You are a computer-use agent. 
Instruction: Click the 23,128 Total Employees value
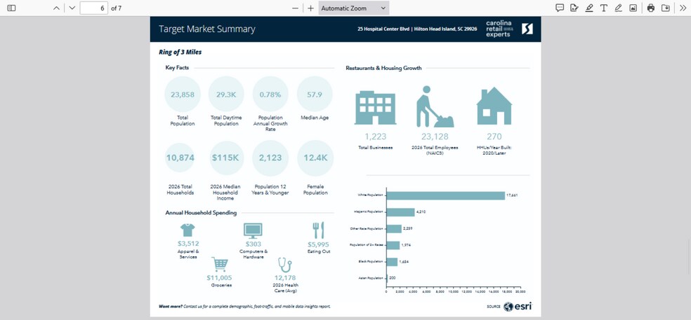tap(435, 137)
